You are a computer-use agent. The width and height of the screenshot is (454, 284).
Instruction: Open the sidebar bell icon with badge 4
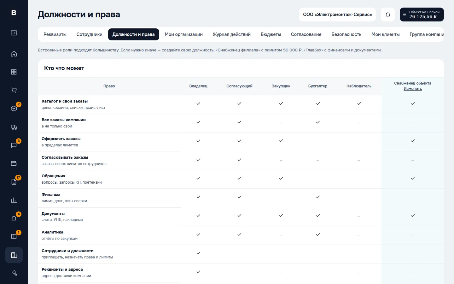point(14,218)
